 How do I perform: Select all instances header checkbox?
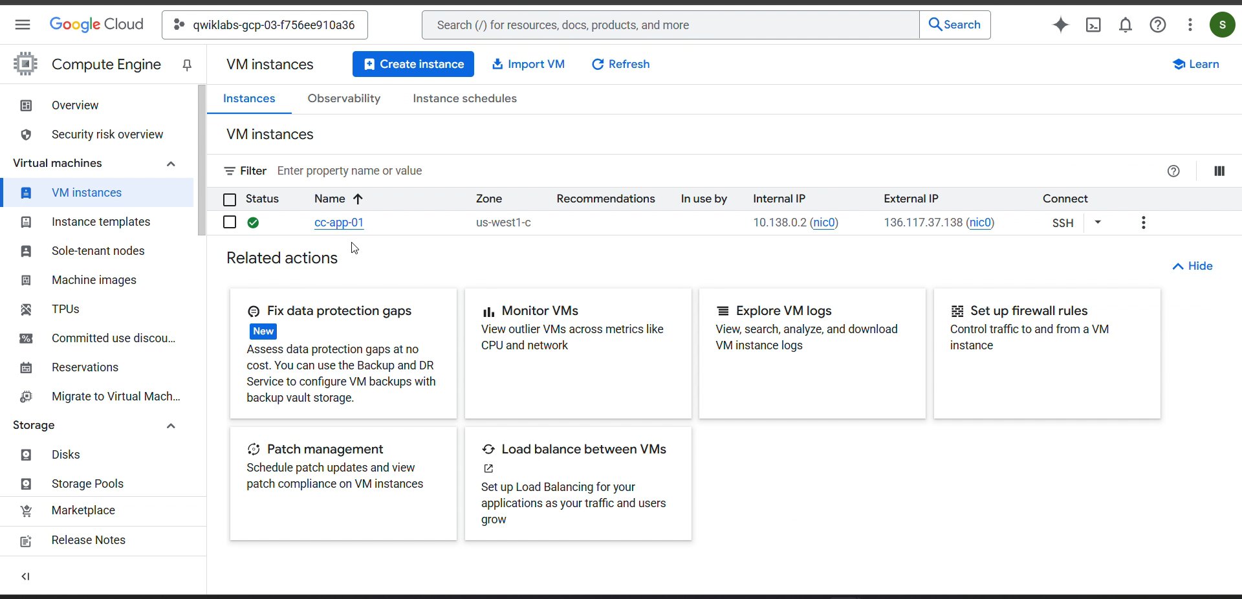(230, 199)
